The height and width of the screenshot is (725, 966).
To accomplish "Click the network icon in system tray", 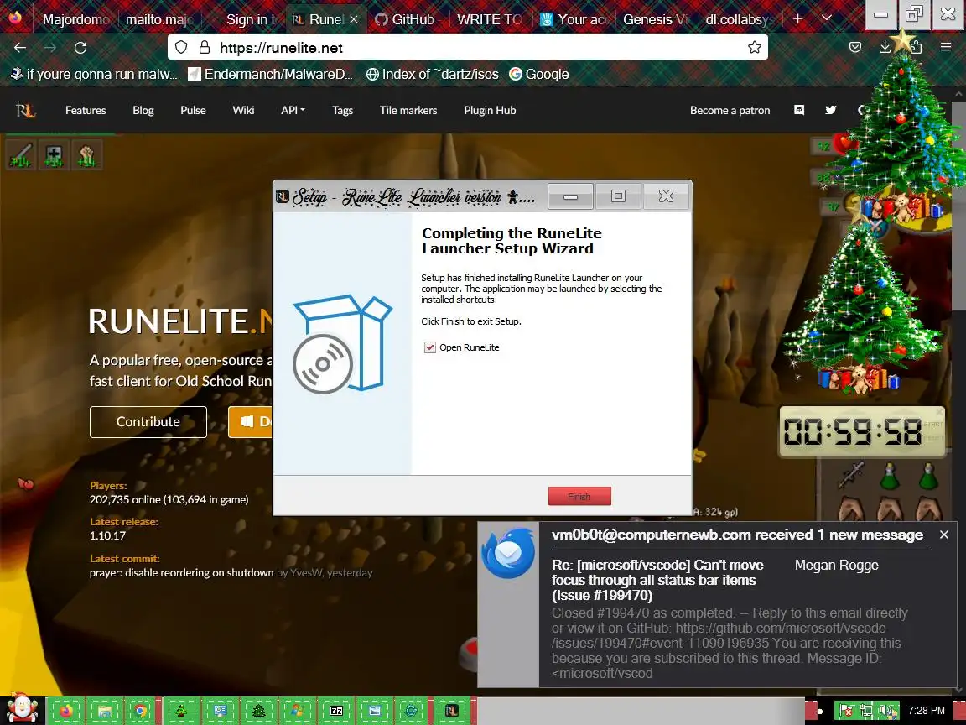I will (866, 711).
